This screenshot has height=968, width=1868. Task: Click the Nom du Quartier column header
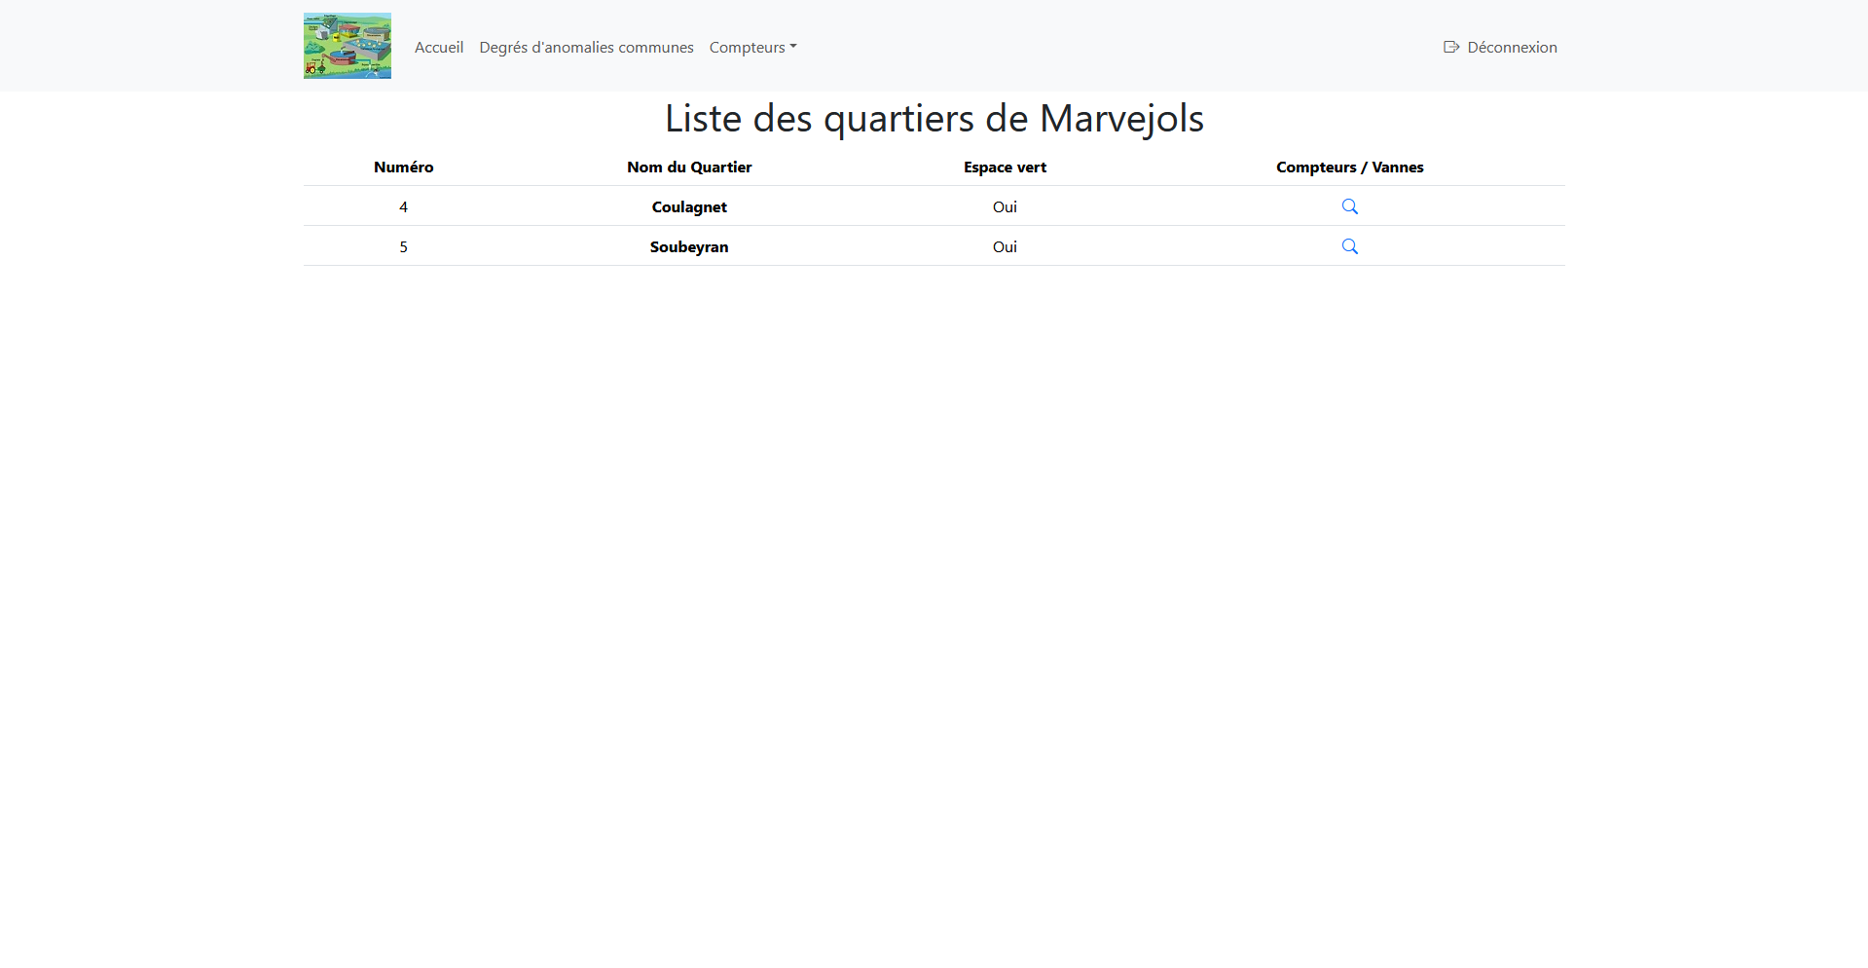pos(689,167)
